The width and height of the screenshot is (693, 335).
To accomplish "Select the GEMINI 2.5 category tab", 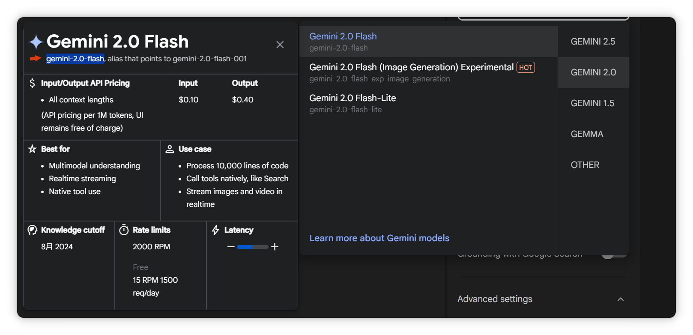I will pos(593,42).
